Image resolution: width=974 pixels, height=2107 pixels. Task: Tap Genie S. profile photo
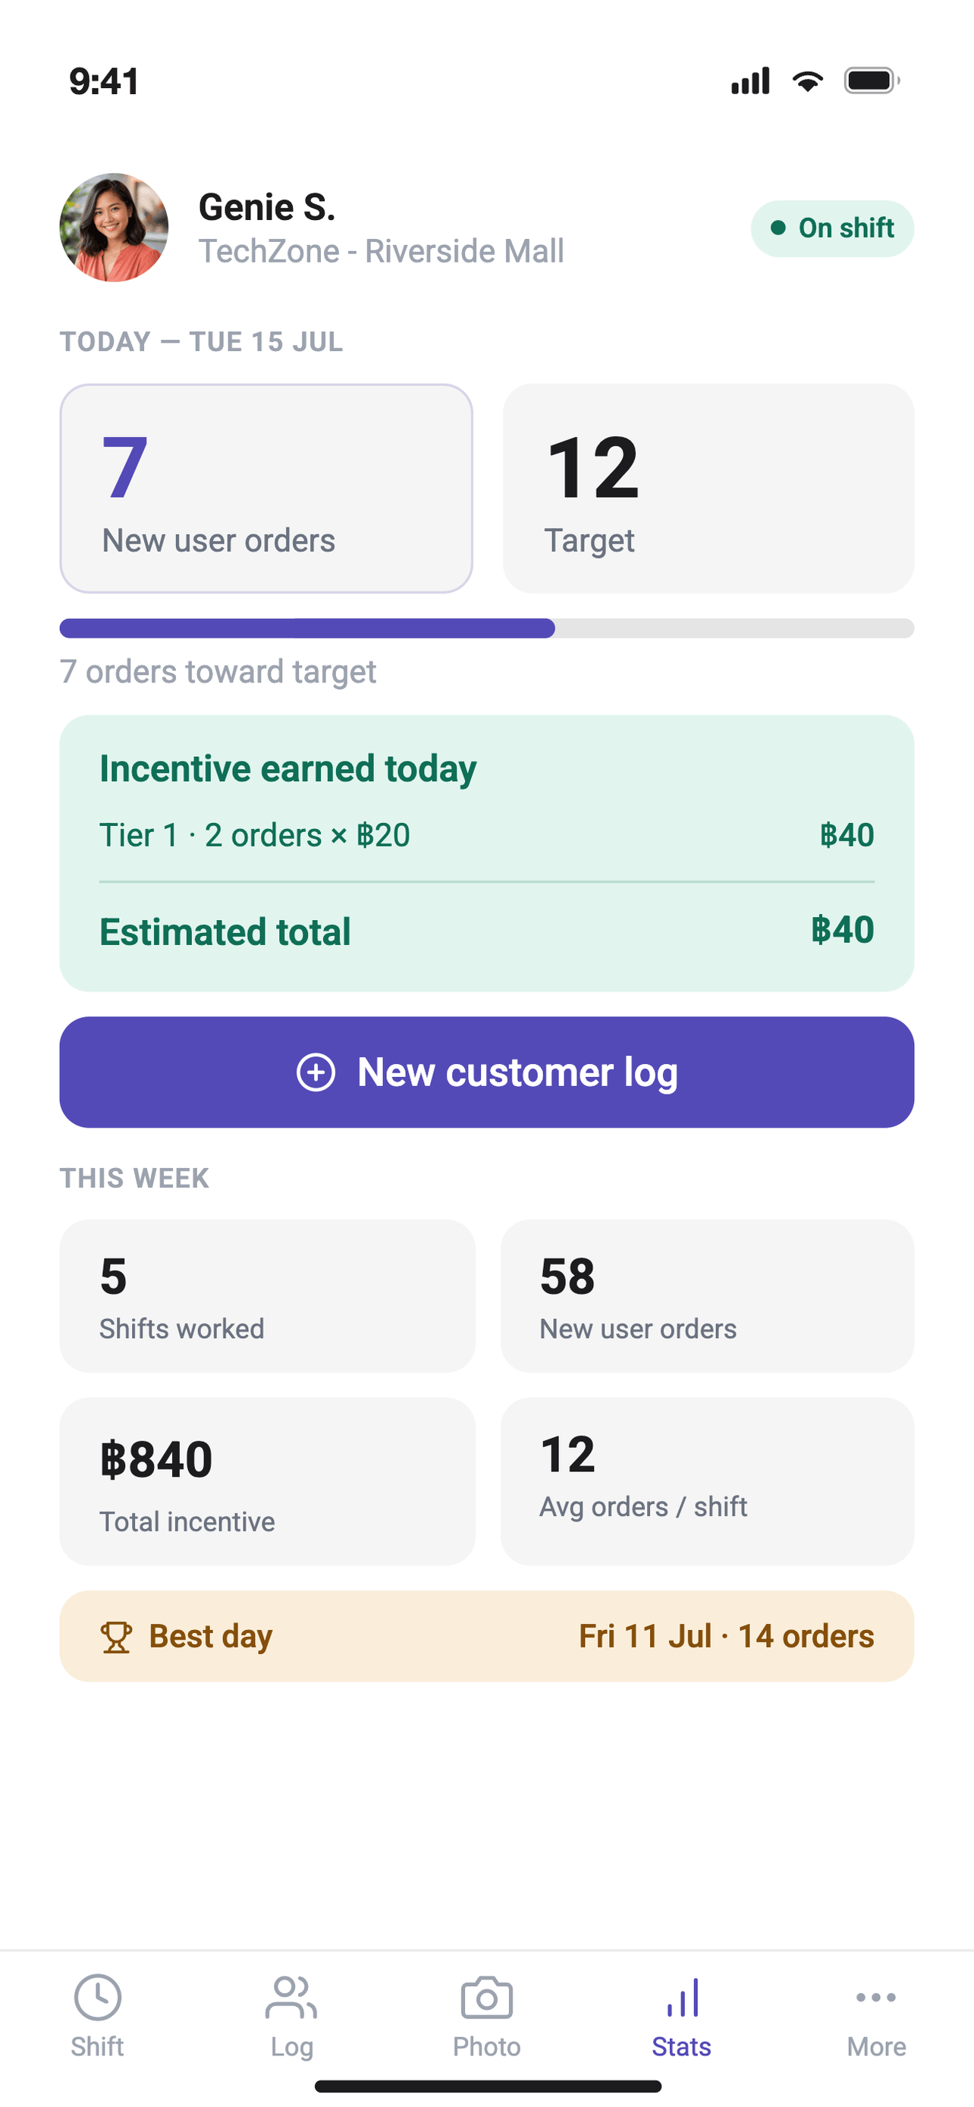tap(114, 228)
